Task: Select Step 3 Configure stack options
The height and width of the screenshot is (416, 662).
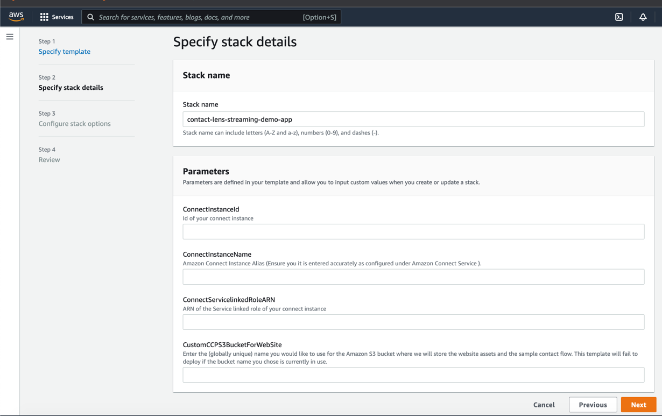Action: click(x=74, y=124)
